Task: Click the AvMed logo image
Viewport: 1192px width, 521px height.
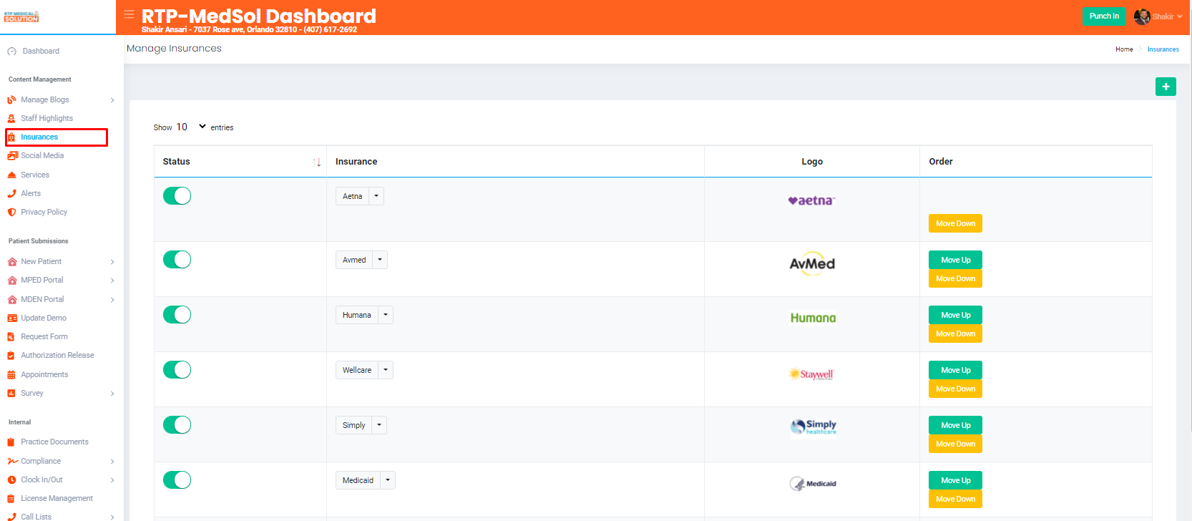Action: click(x=812, y=264)
